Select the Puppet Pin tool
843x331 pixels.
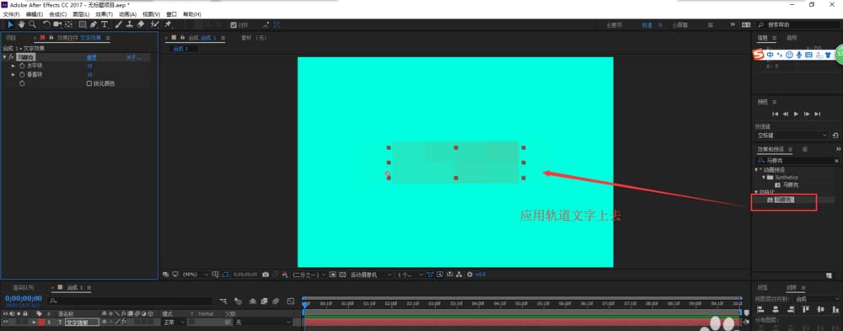coord(168,24)
